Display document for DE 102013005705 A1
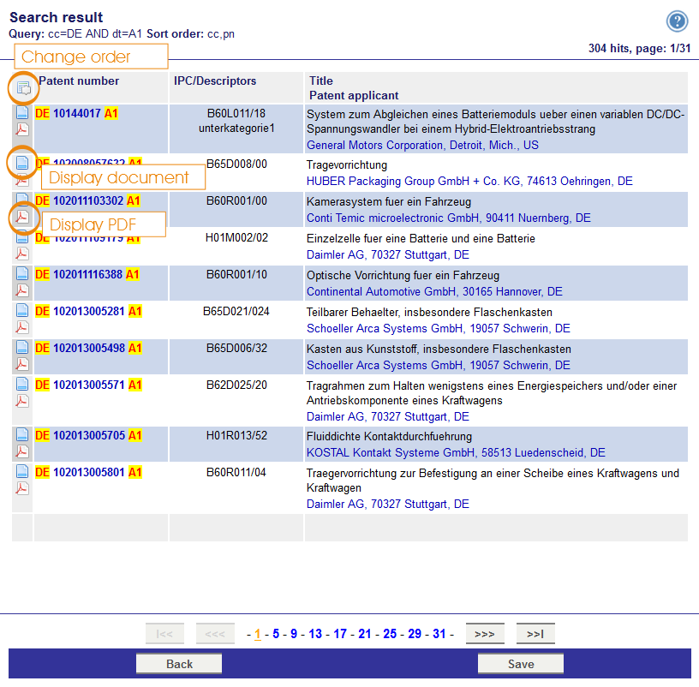The image size is (699, 687). click(x=22, y=434)
